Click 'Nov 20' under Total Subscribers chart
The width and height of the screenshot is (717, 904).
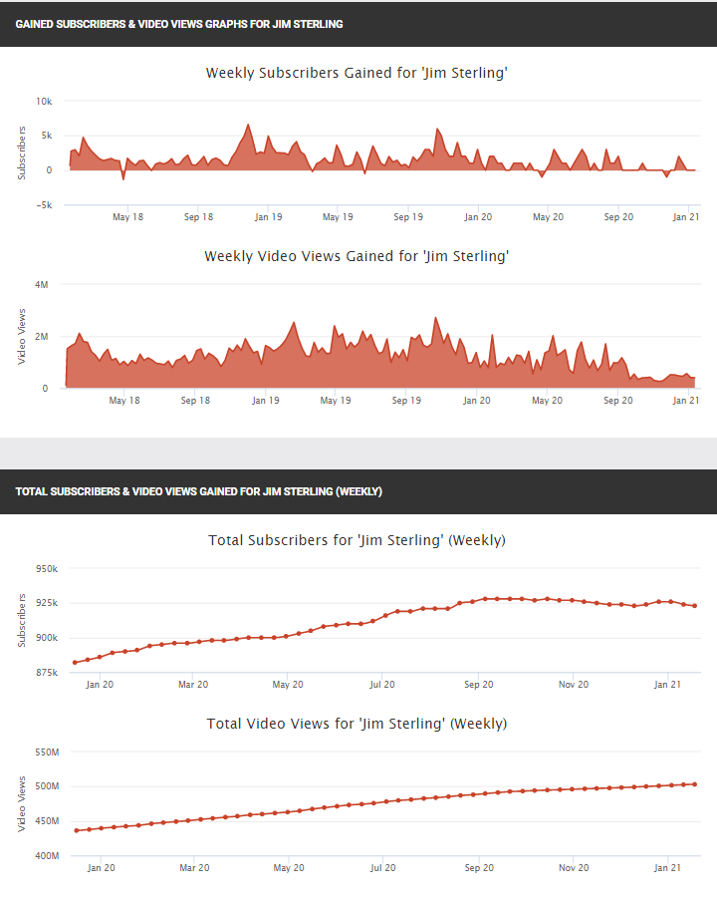click(574, 685)
